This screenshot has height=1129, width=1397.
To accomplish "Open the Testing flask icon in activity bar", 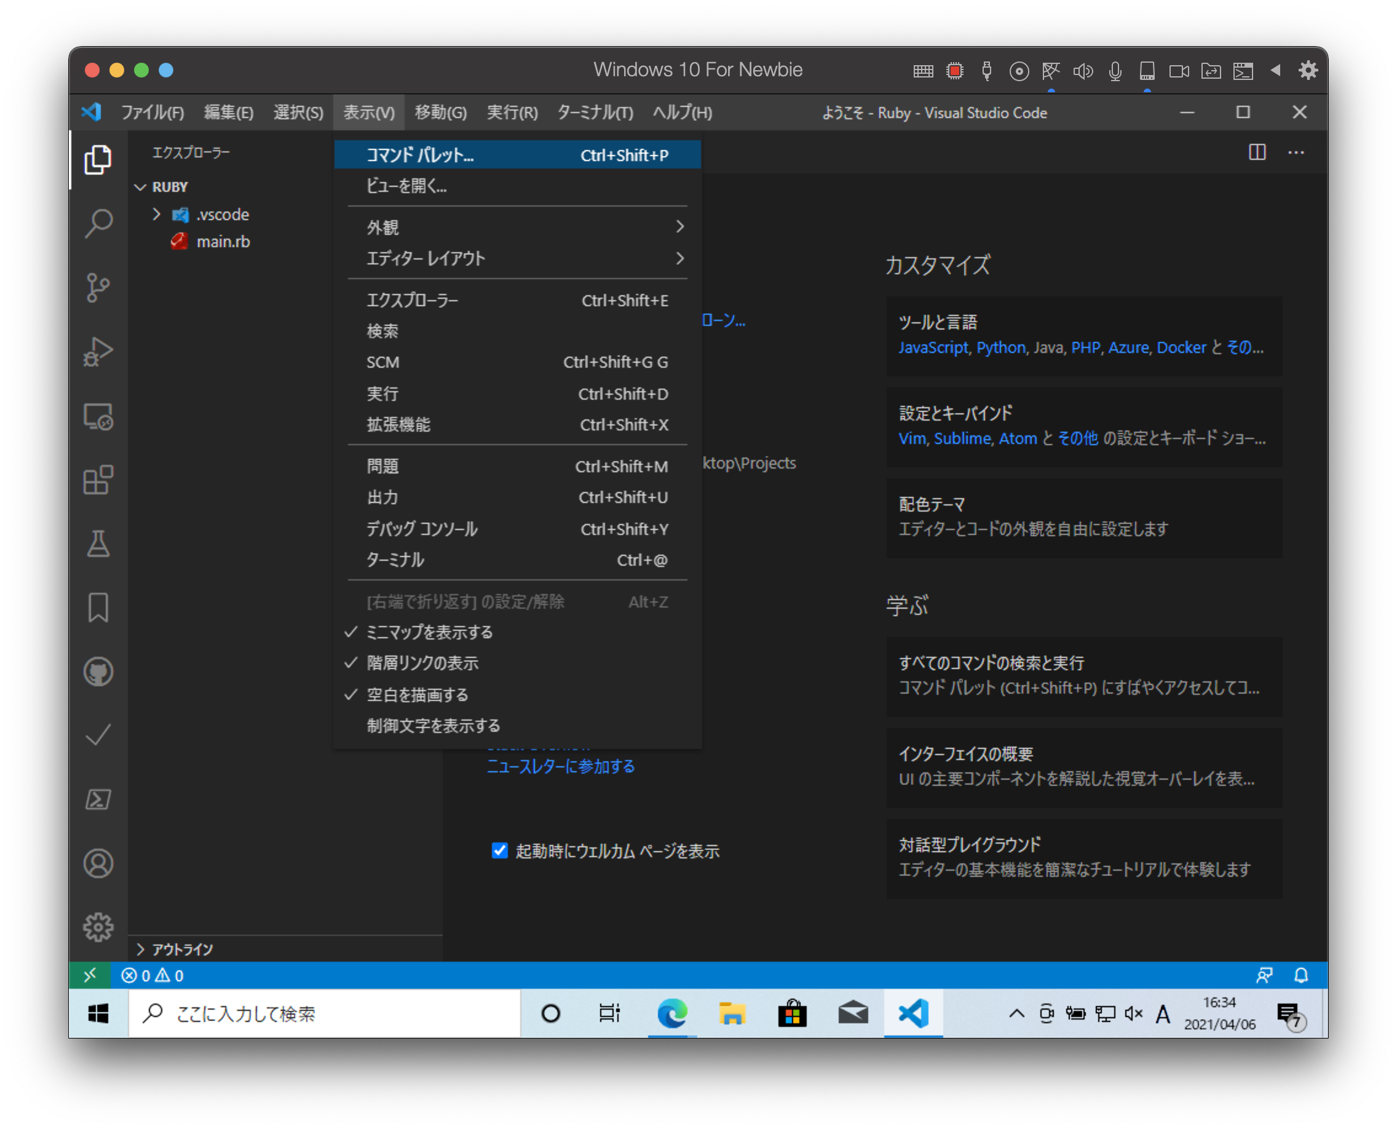I will (x=98, y=544).
